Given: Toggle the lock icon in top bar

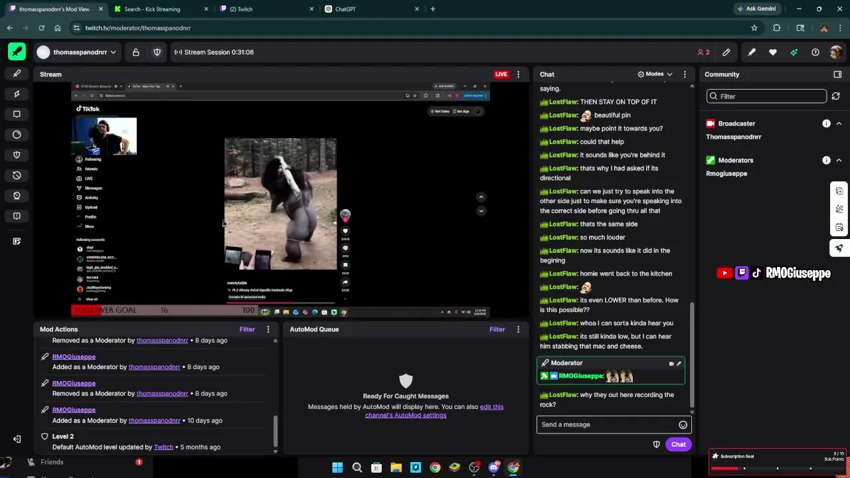Looking at the screenshot, I should click(x=135, y=52).
